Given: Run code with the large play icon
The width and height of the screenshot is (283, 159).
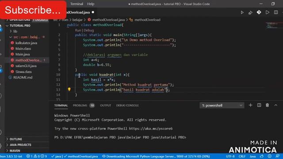Looking at the screenshot, I should point(267,12).
